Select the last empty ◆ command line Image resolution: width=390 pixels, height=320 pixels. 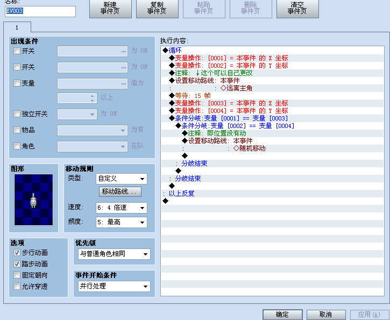(272, 201)
